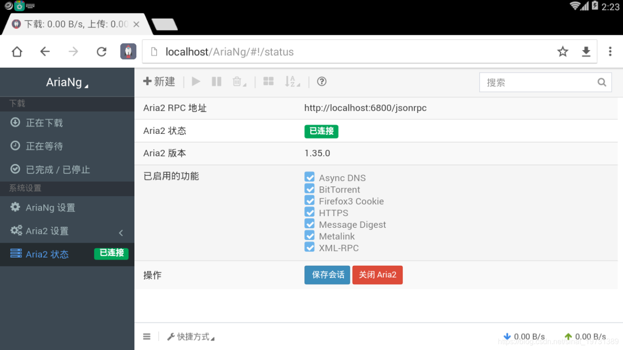
Task: Toggle the Message Digest checkbox
Action: [309, 224]
